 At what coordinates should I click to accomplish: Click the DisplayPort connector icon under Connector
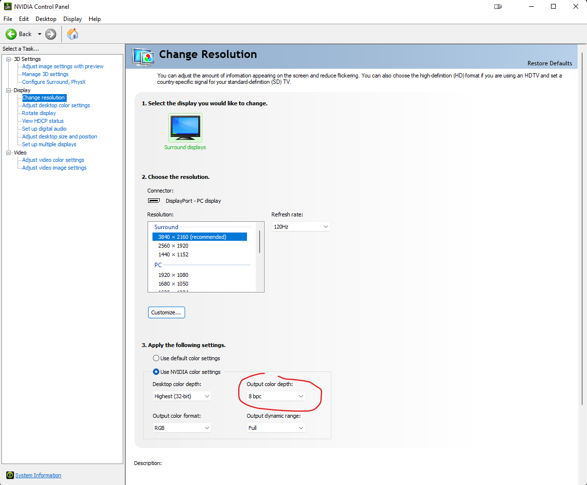[x=153, y=200]
